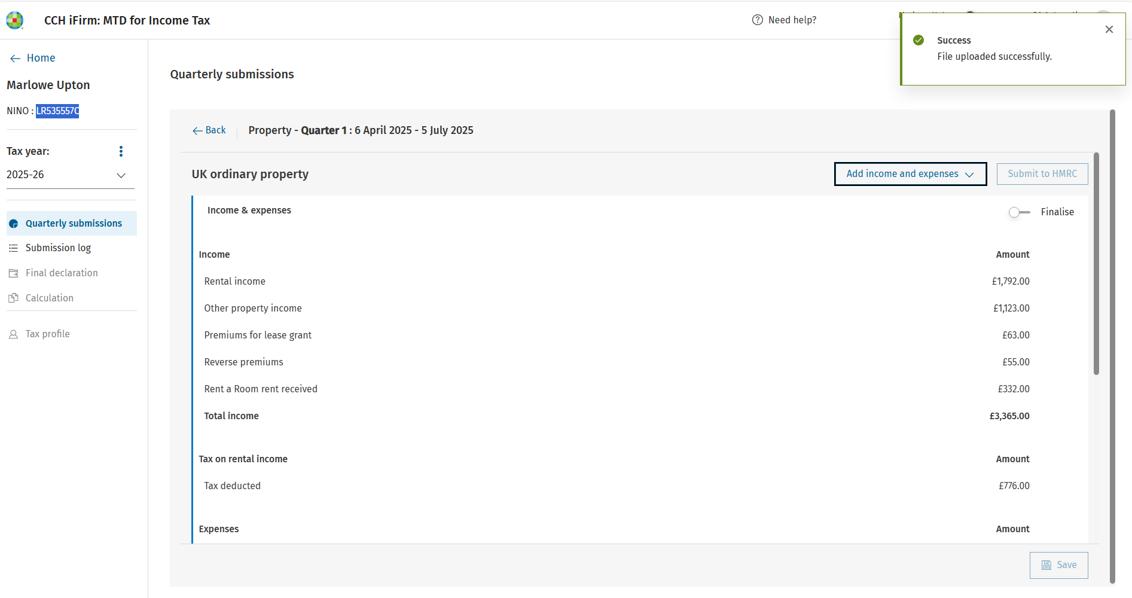The image size is (1132, 598).
Task: Click the inner panel vertical scrollbar
Action: point(1096,264)
